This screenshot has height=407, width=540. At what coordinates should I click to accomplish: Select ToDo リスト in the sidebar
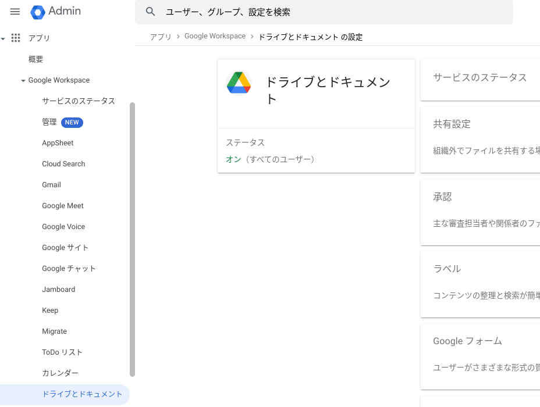(62, 352)
